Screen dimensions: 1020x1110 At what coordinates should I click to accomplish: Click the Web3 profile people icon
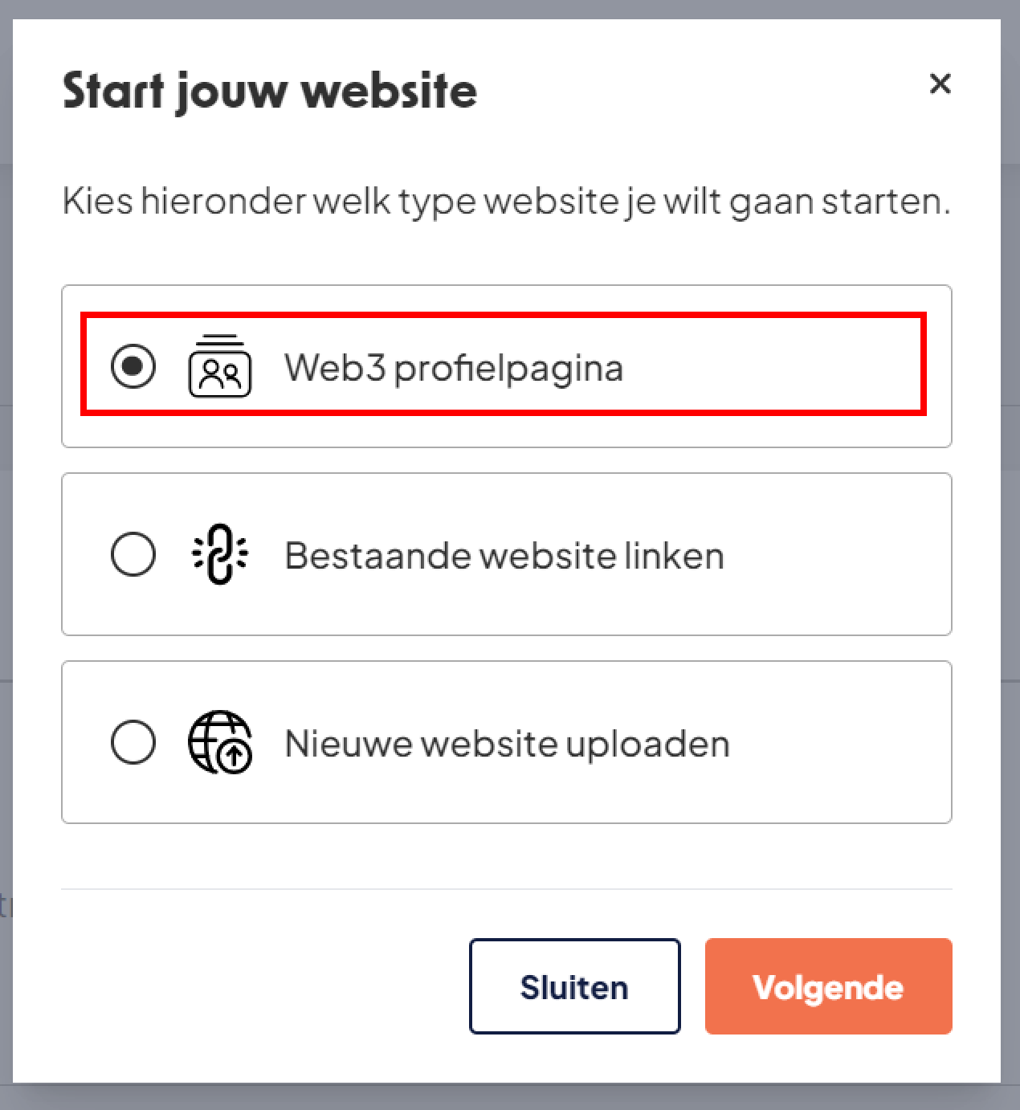click(x=219, y=366)
